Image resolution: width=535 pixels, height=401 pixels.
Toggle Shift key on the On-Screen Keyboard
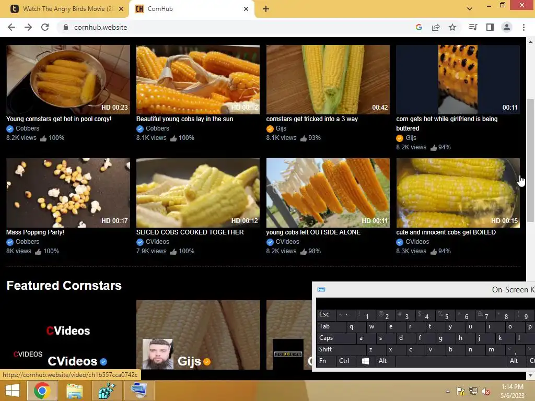341,350
